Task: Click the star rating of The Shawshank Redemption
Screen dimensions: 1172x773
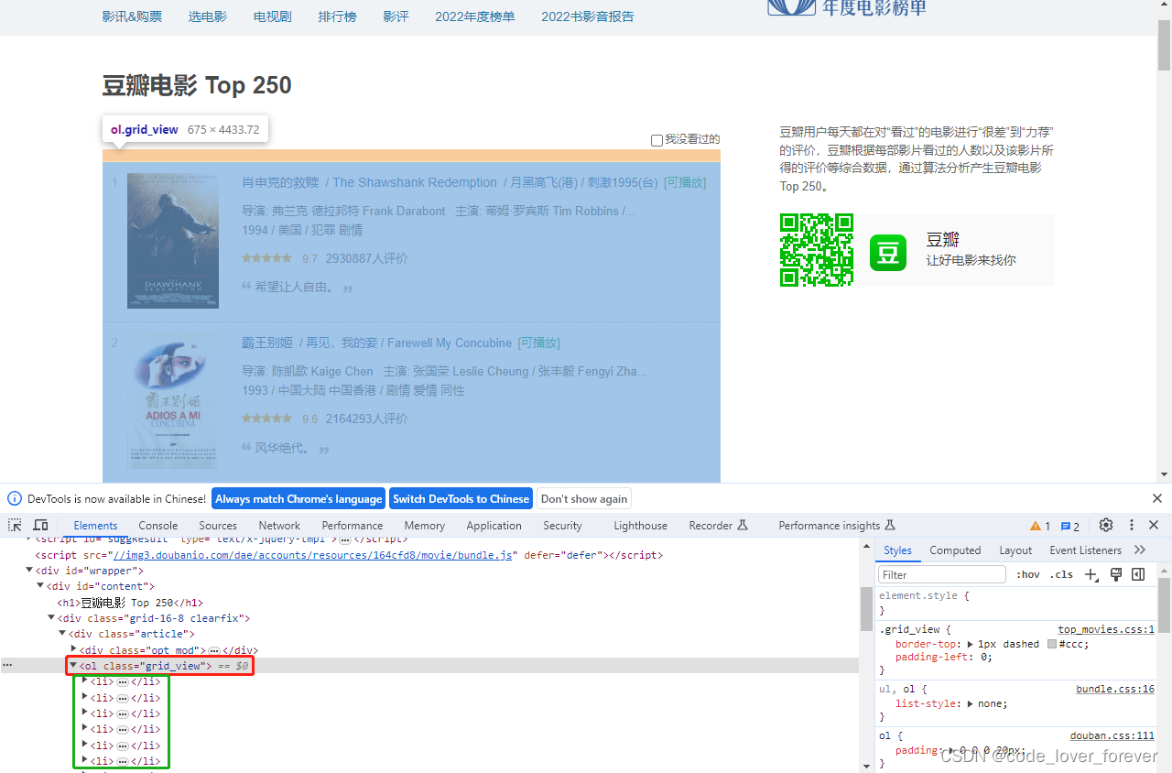Action: [x=266, y=258]
